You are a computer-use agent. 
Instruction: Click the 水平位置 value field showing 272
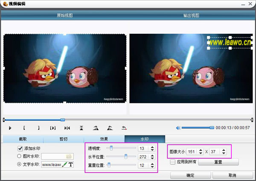143,157
